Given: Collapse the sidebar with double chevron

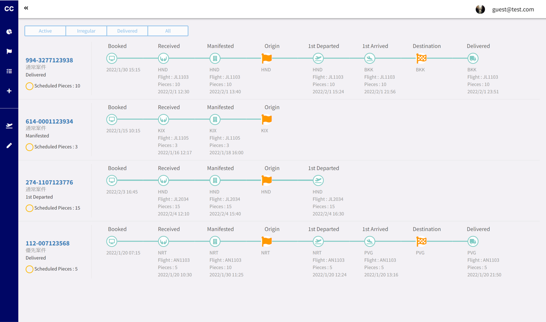Looking at the screenshot, I should point(26,8).
